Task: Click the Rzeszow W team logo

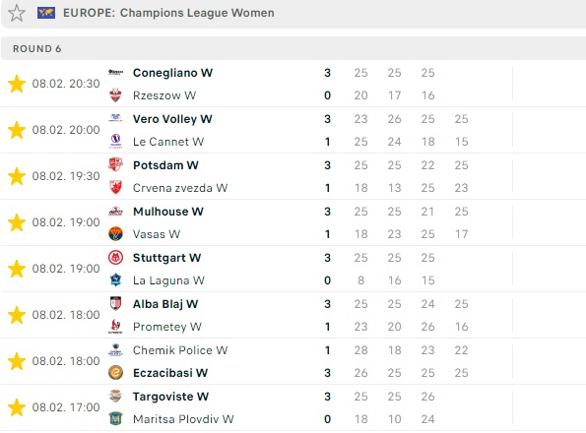Action: point(115,95)
